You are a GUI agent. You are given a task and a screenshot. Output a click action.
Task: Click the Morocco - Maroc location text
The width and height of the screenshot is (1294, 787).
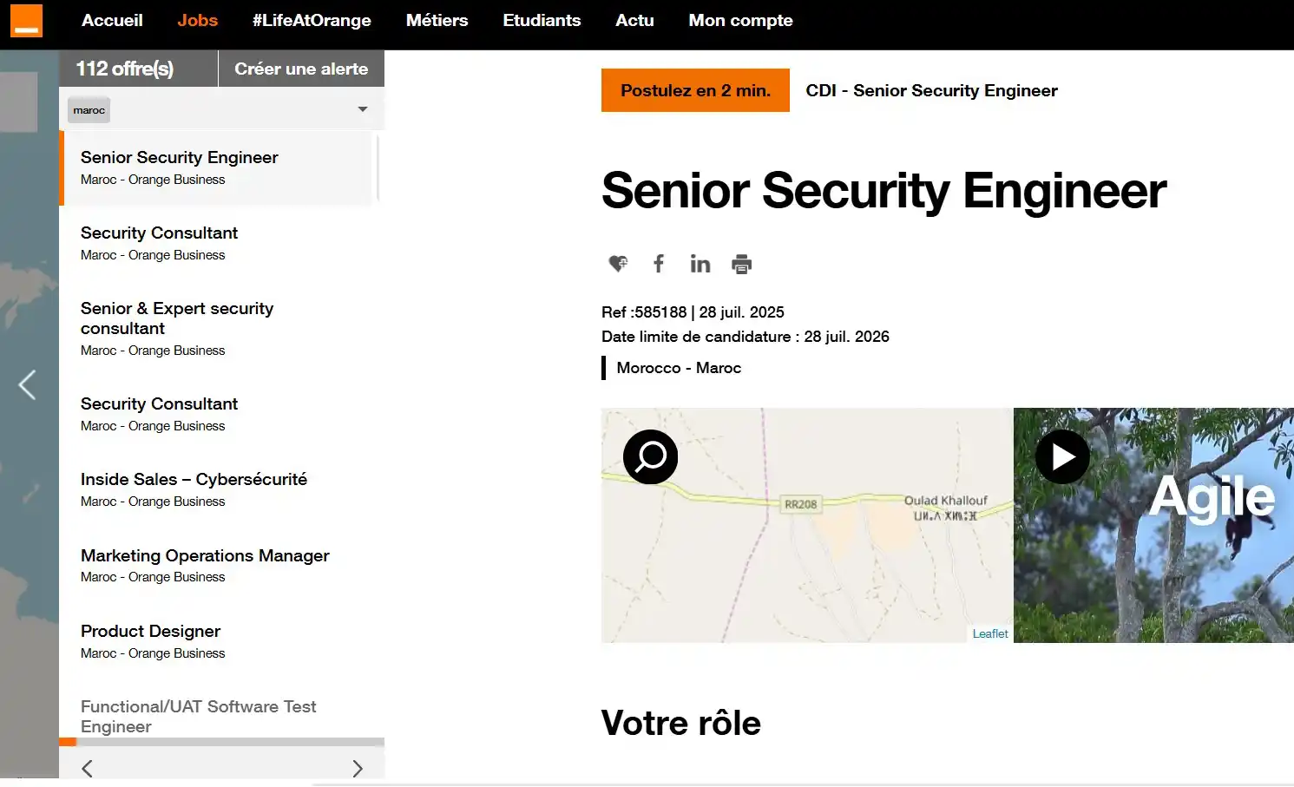point(679,368)
